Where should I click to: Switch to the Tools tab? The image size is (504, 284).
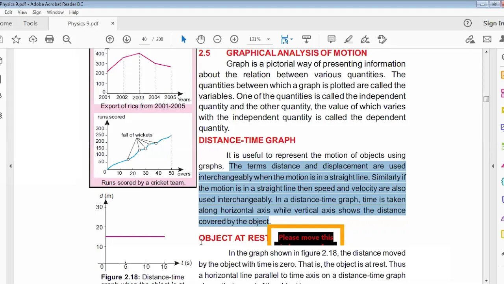[30, 23]
